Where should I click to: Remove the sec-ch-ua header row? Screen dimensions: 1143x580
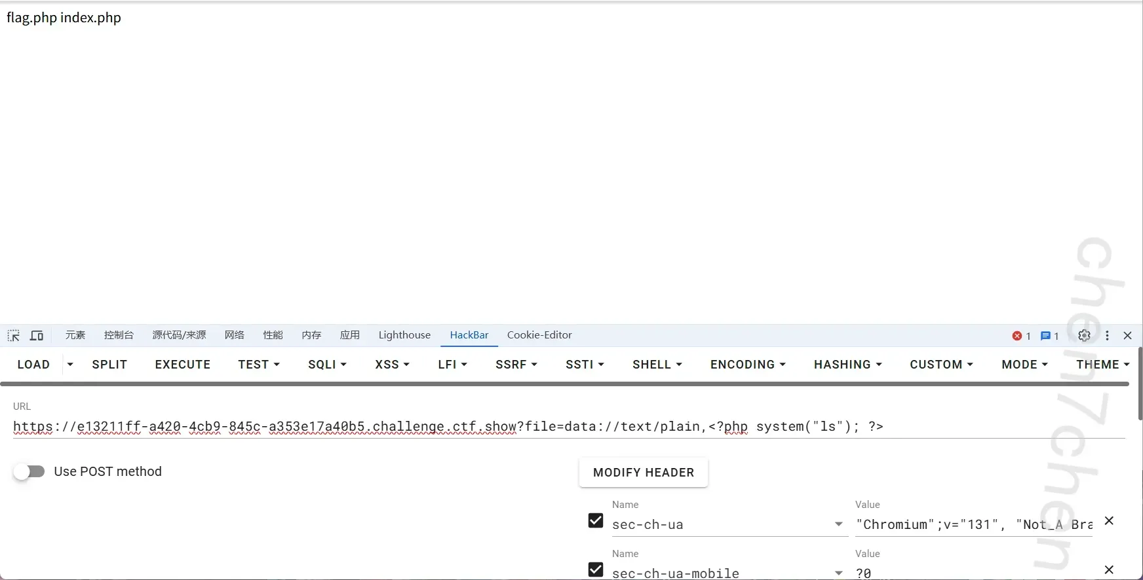1109,521
